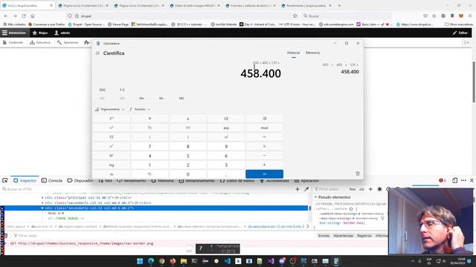Clear calculator history with trash icon

[x=357, y=174]
